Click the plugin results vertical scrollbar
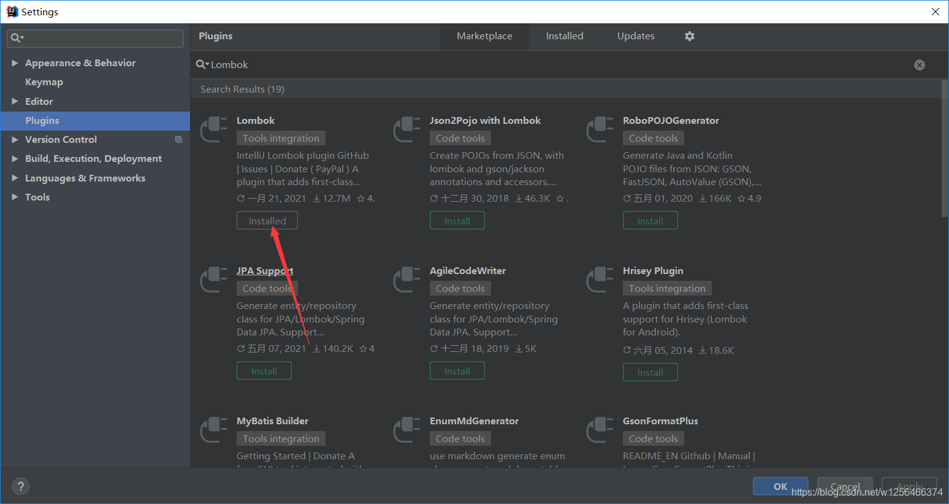 click(x=945, y=148)
